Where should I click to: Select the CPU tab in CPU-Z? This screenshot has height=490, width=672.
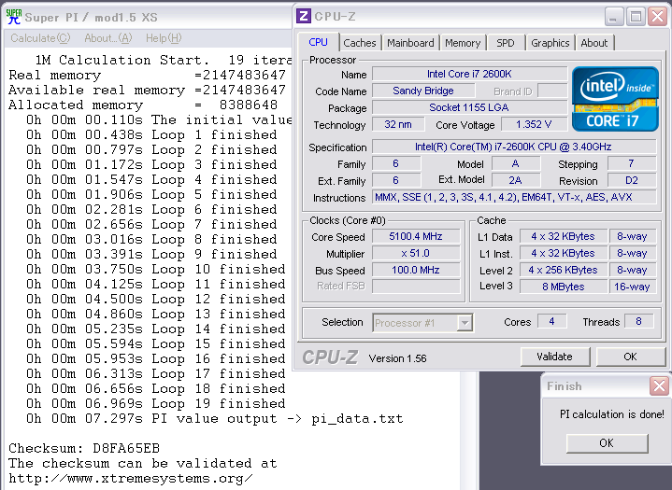pyautogui.click(x=318, y=42)
